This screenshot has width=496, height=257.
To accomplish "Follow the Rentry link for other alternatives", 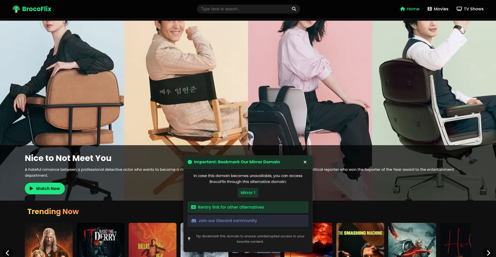I will pos(247,207).
